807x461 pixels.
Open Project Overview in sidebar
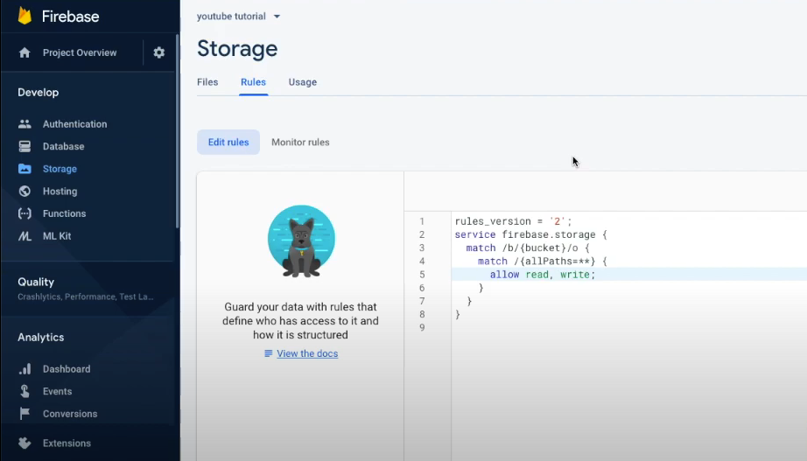[x=80, y=52]
